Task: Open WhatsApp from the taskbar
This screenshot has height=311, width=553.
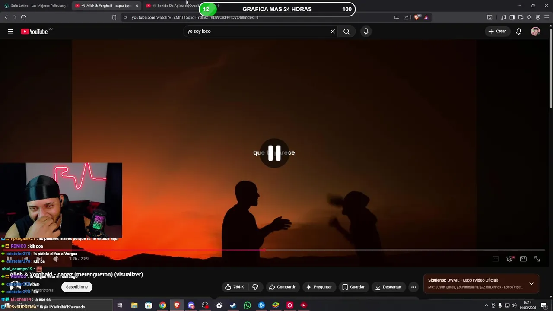Action: pos(247,305)
